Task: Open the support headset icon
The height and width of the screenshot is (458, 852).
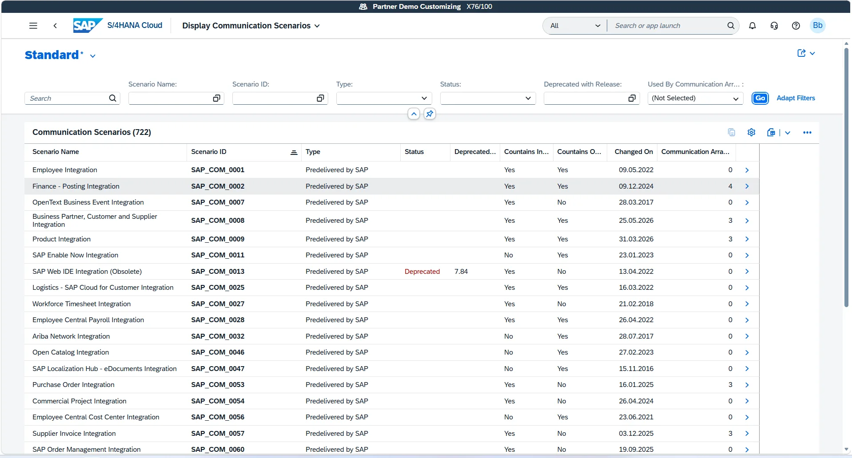Action: click(774, 26)
